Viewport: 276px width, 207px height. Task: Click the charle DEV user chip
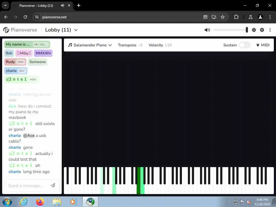(16, 71)
